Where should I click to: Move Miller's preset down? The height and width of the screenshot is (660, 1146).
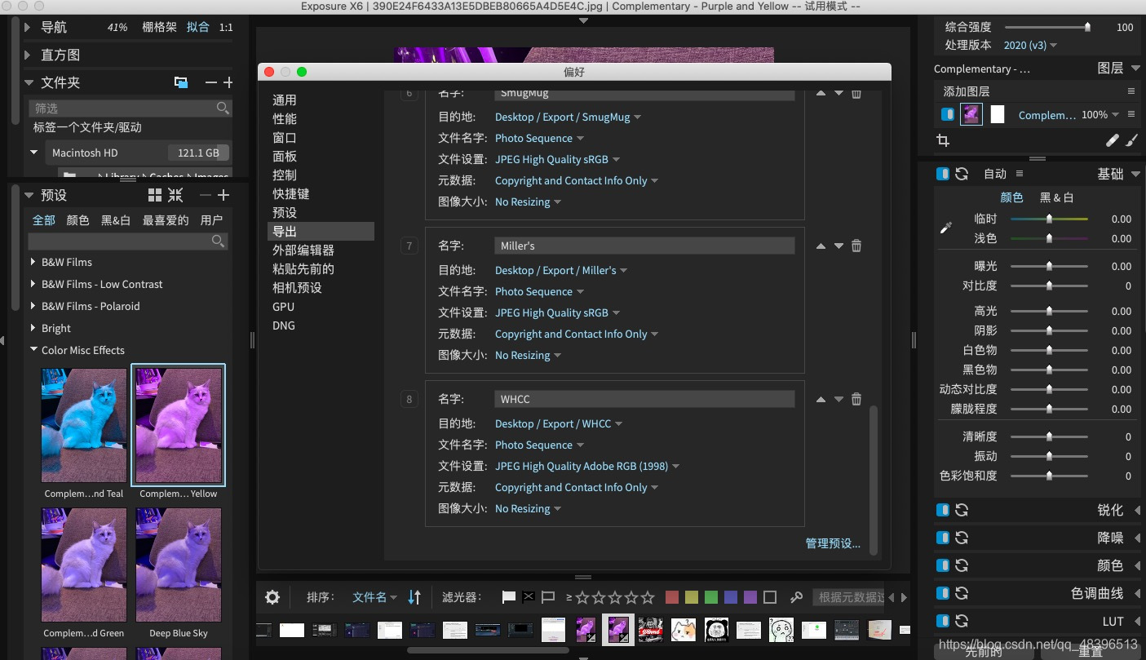838,246
